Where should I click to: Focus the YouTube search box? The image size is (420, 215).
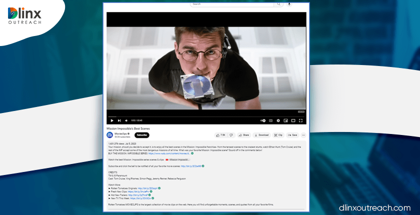coord(232,4)
